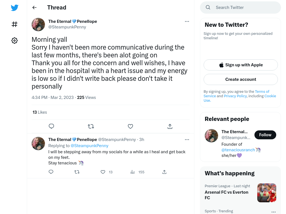This screenshot has width=286, height=214.
Task: Go back using the Thread arrow
Action: (x=34, y=8)
